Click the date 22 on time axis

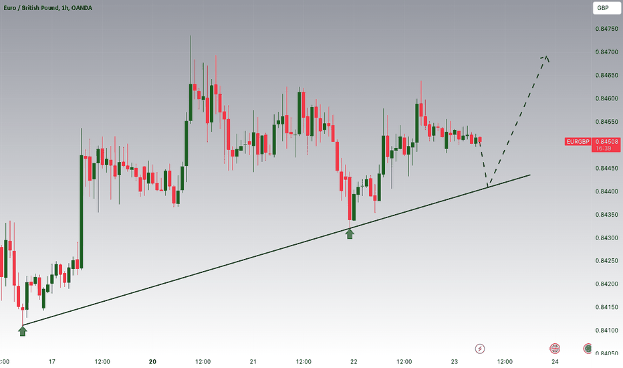click(354, 361)
